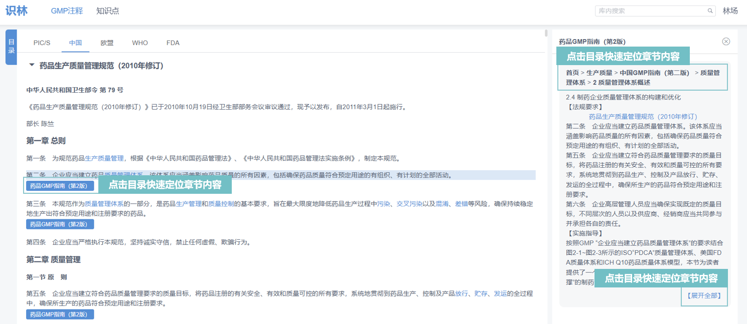The width and height of the screenshot is (747, 324).
Task: Select the 欧盟 tab
Action: click(107, 43)
